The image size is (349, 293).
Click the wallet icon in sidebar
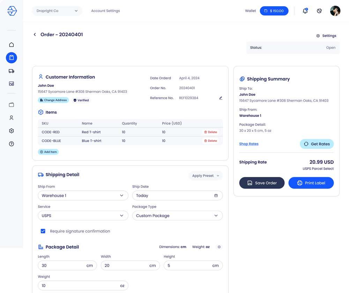[12, 105]
